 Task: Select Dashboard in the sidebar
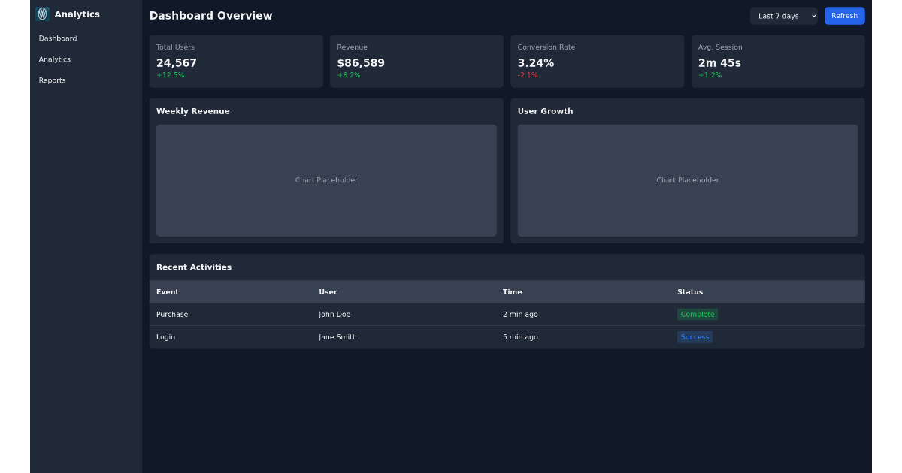pos(57,38)
